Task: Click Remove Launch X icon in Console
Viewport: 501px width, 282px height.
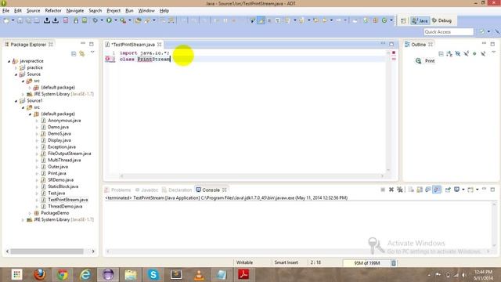Action: (391, 190)
